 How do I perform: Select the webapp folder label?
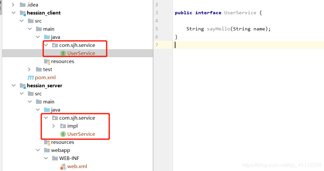point(61,150)
